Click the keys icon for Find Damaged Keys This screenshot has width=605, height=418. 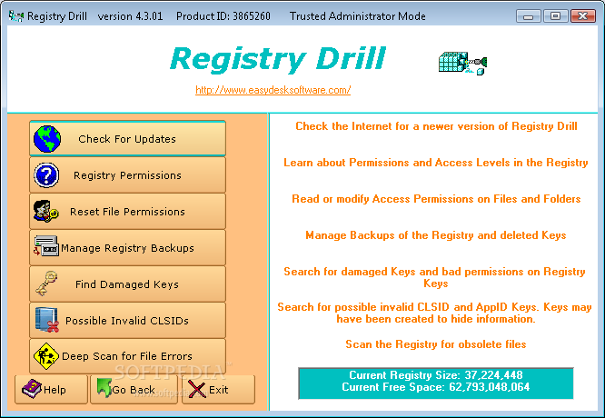(x=46, y=283)
